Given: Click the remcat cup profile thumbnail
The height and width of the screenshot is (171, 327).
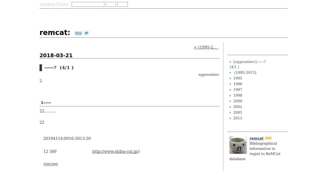Looking at the screenshot, I should [238, 145].
